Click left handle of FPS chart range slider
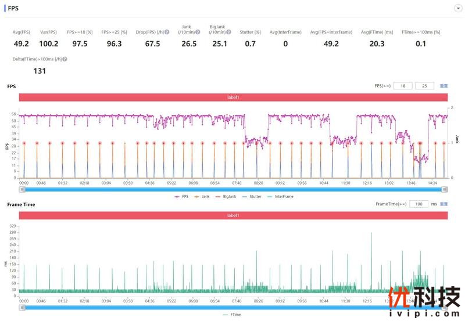The width and height of the screenshot is (465, 321). coord(22,189)
